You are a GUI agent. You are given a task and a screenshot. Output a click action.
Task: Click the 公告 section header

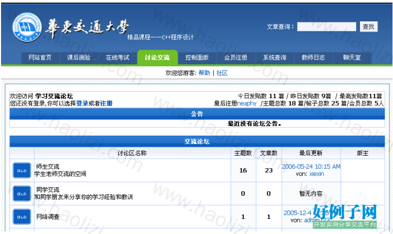point(197,114)
